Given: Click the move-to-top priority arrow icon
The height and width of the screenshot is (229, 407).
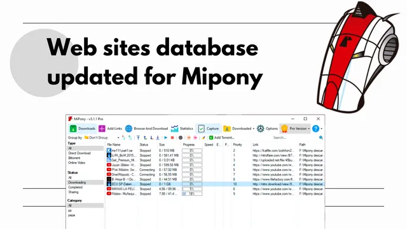Looking at the screenshot, I should 139,137.
